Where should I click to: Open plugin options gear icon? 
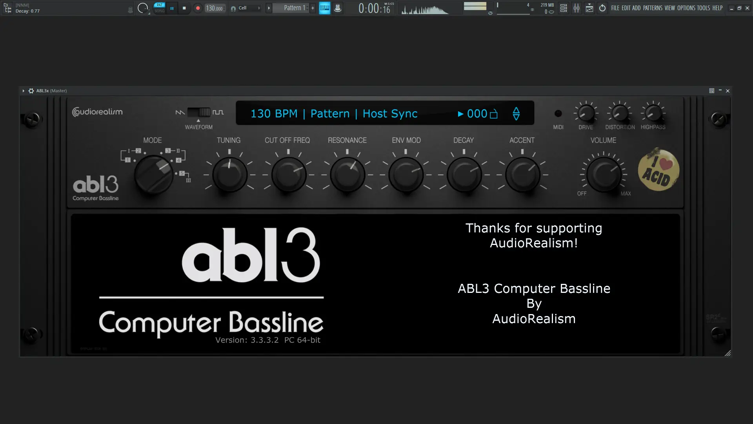(x=31, y=91)
